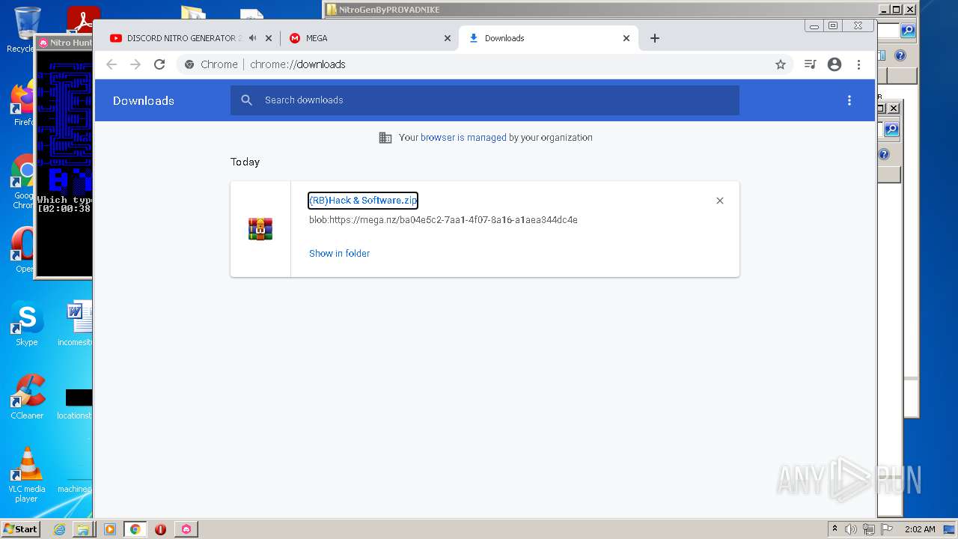Open the media control icon in Chrome toolbar
The image size is (958, 539).
click(810, 64)
